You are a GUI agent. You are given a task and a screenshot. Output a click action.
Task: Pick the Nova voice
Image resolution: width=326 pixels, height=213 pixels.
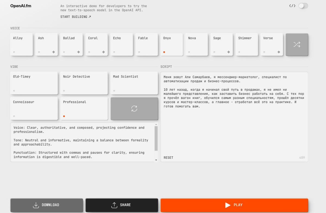tap(196, 45)
